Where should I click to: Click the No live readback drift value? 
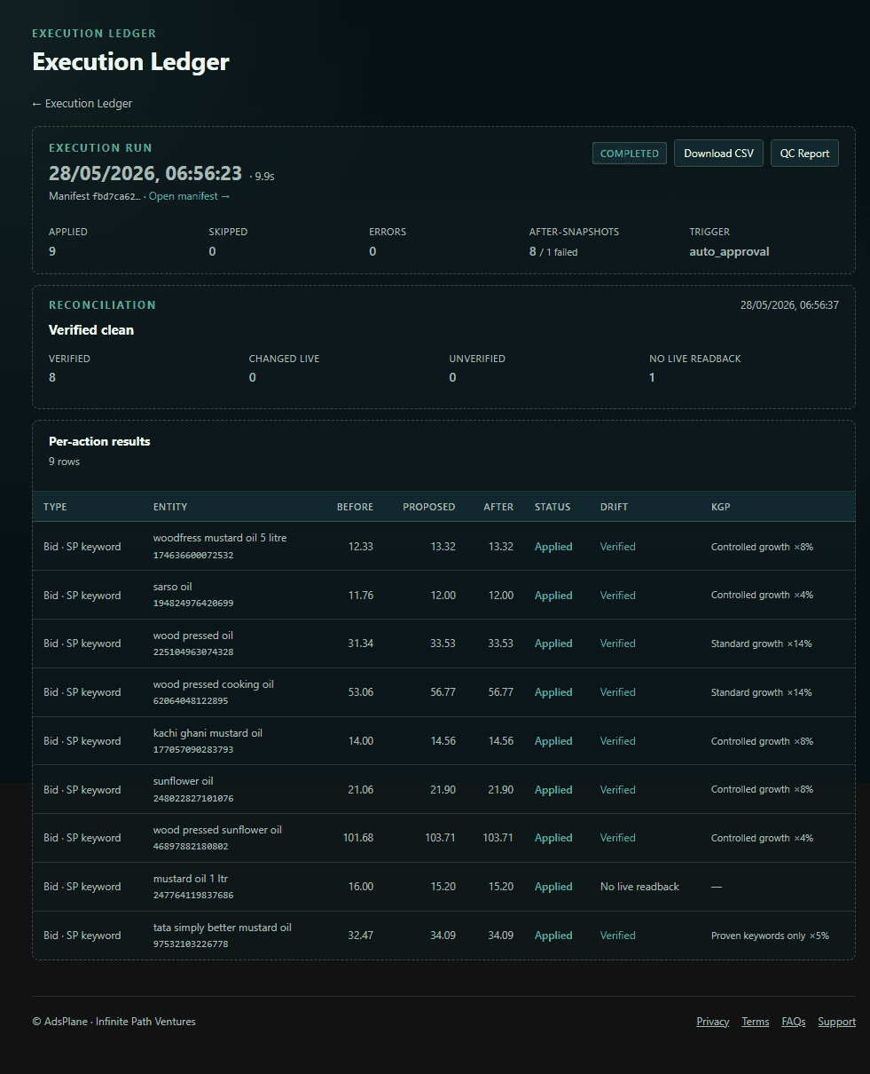[639, 887]
